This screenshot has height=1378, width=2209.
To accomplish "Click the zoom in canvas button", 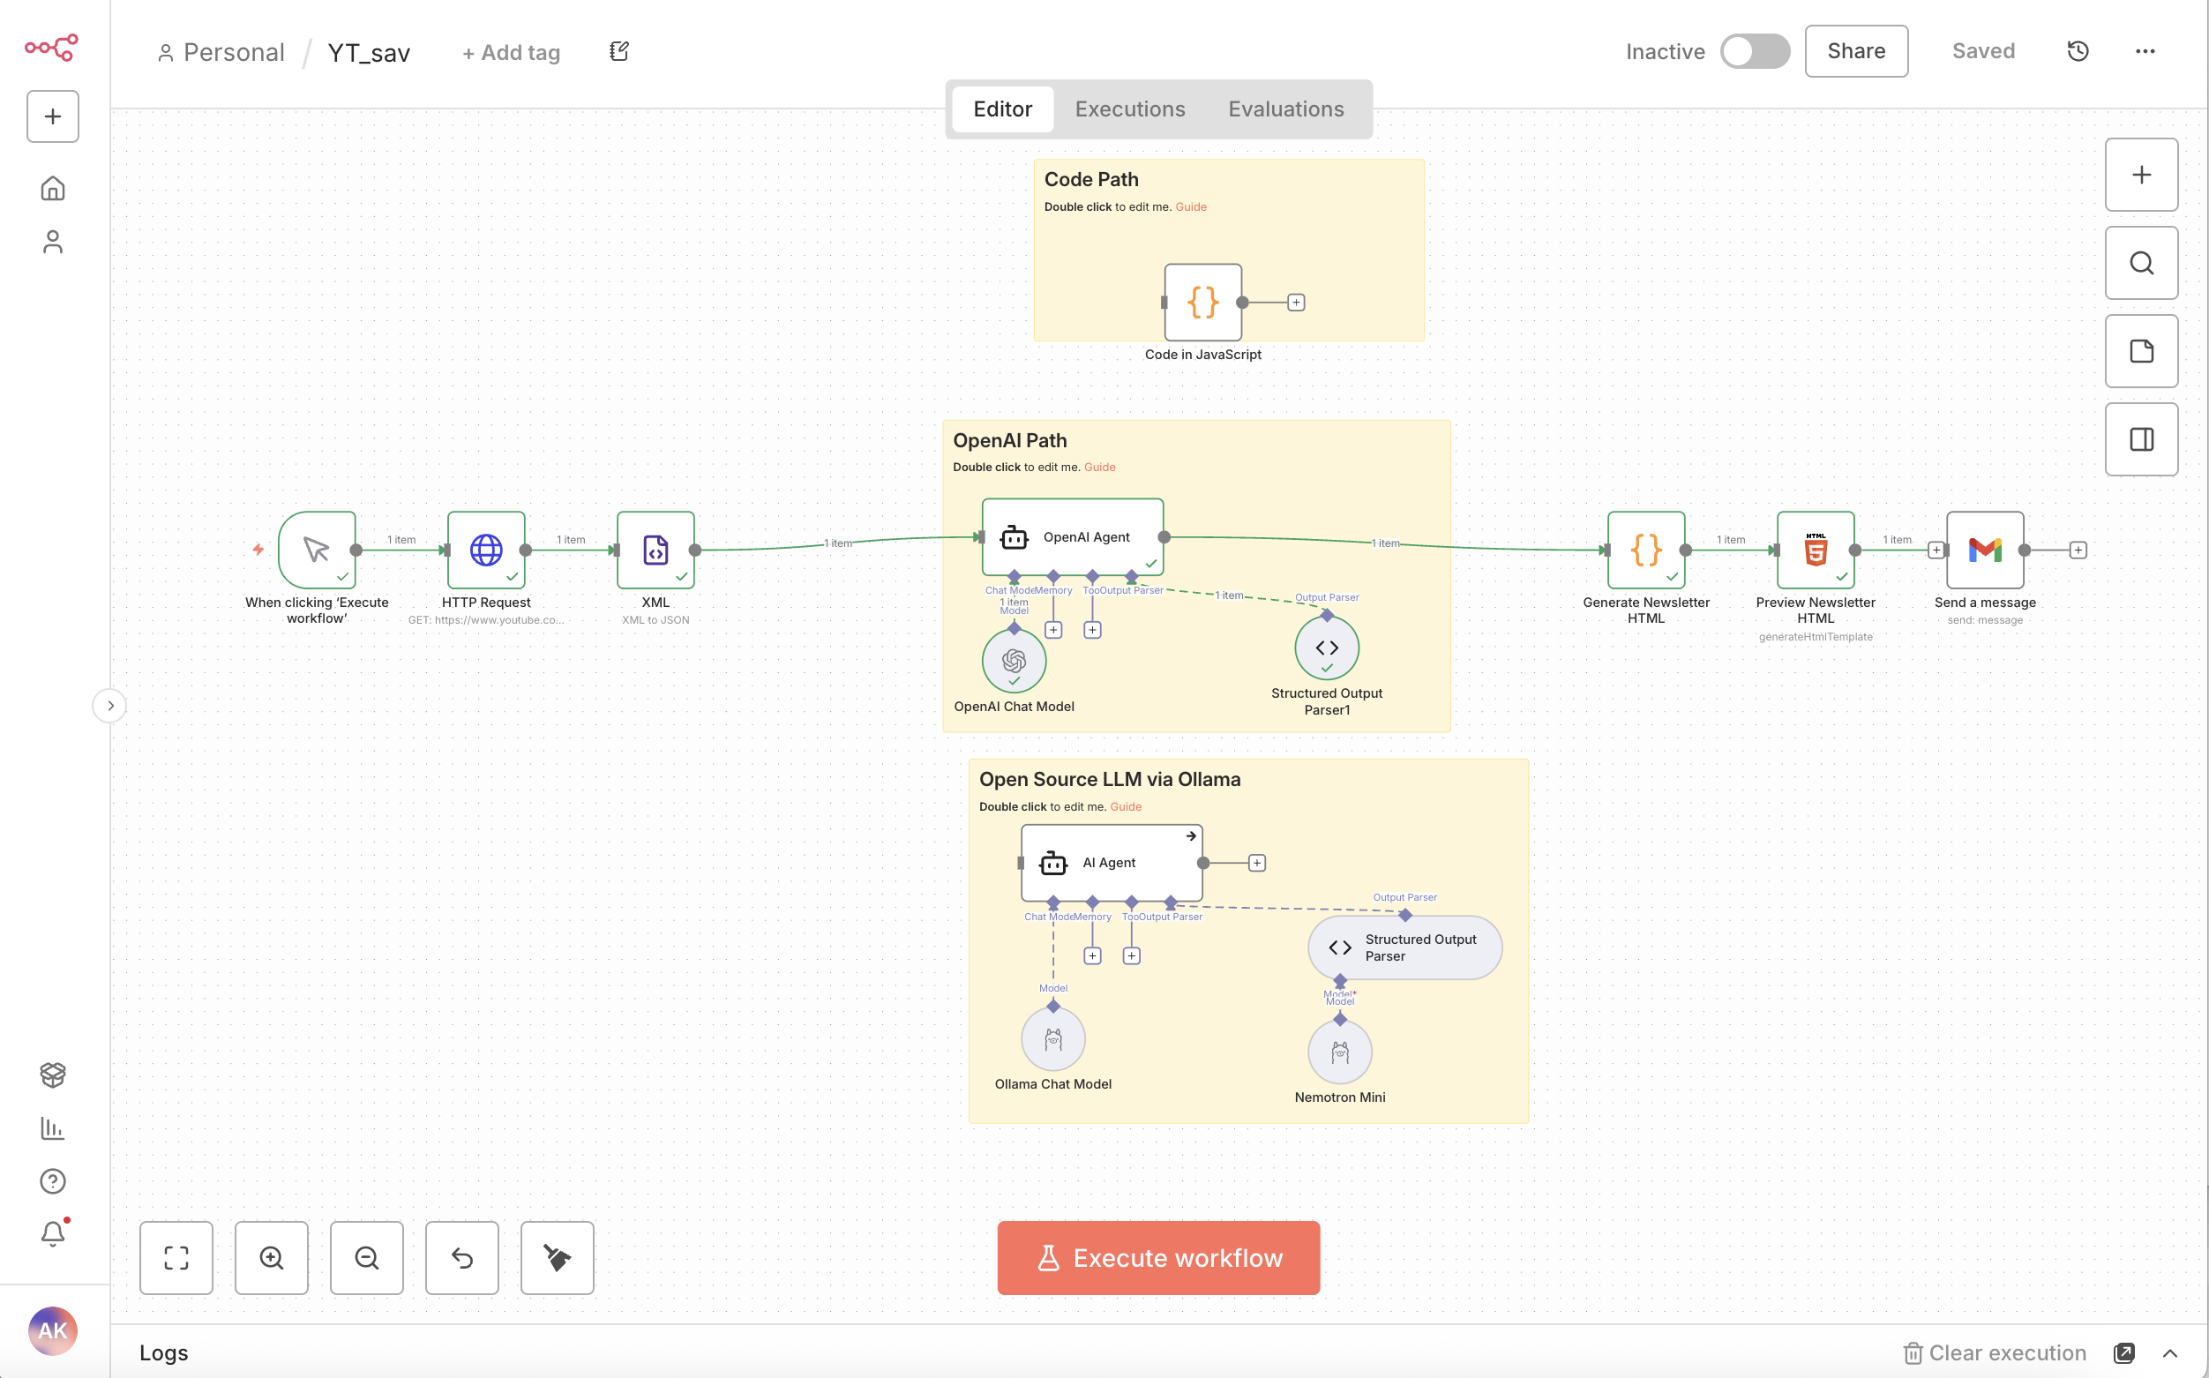I will click(x=272, y=1258).
